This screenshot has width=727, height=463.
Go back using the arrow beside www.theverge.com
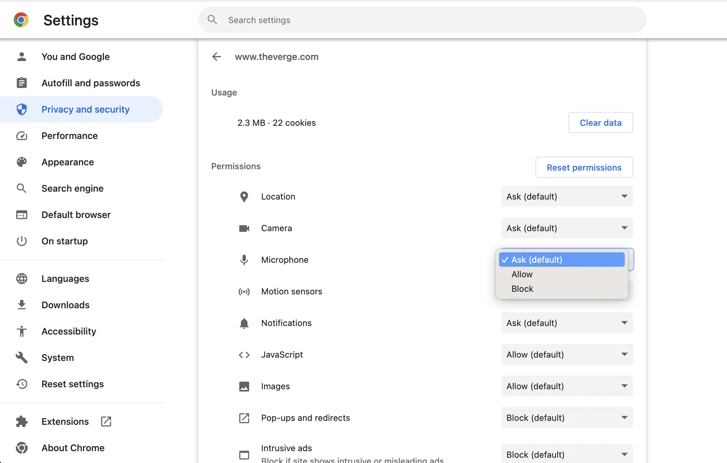pyautogui.click(x=217, y=57)
